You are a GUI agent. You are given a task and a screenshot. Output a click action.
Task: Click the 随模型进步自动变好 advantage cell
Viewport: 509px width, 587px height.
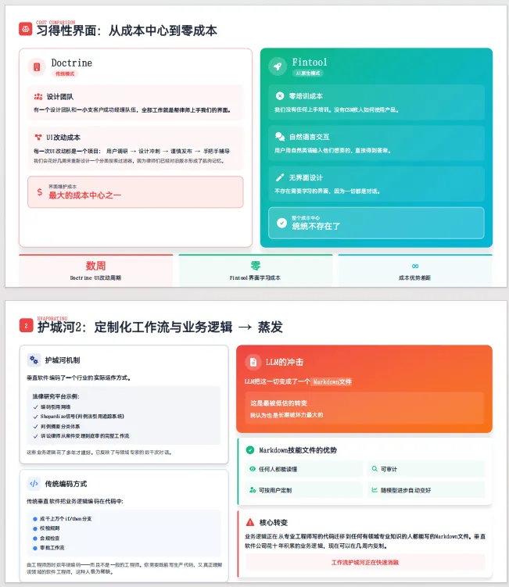[426, 489]
